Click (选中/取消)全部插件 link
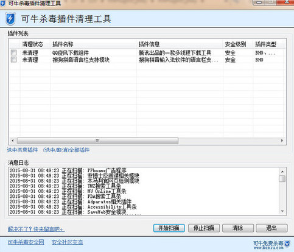 click(x=66, y=150)
